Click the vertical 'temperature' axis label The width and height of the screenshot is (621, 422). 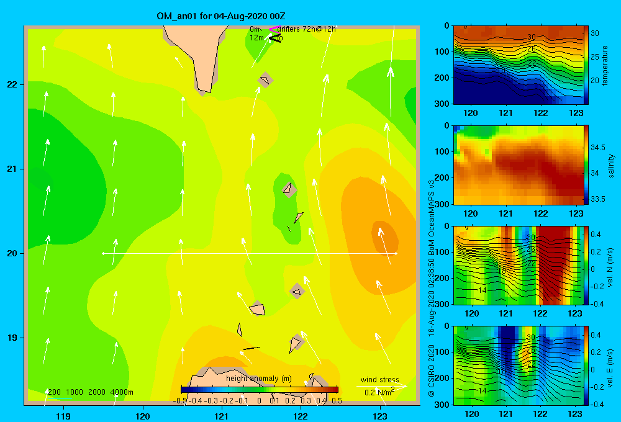click(x=605, y=65)
